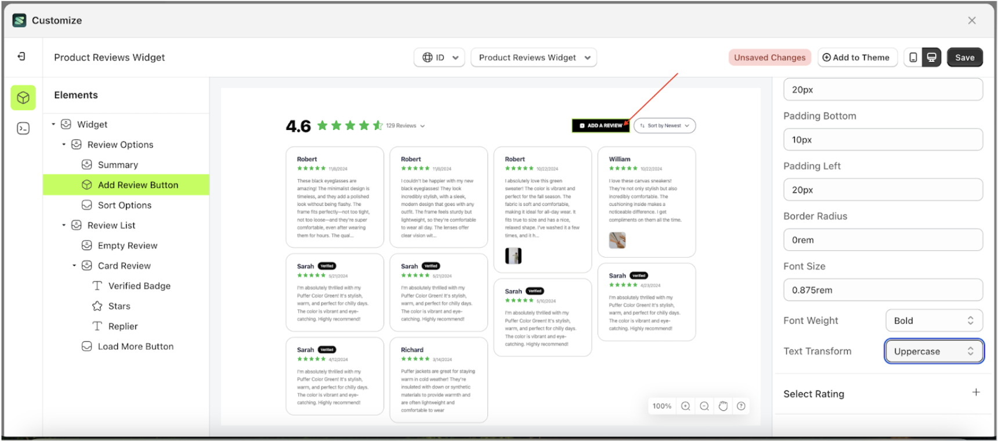Select Stars tree item label
This screenshot has height=441, width=998.
[x=120, y=306]
